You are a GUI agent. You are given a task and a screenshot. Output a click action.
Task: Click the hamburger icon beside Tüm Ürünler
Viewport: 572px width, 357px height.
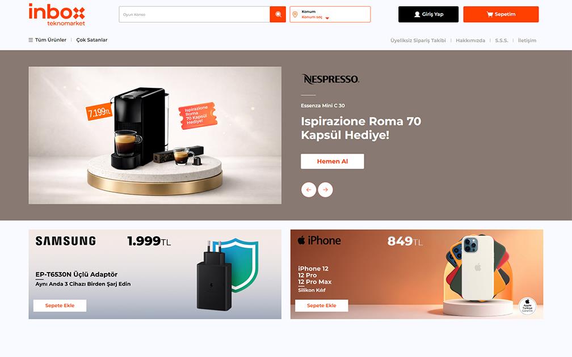(31, 40)
